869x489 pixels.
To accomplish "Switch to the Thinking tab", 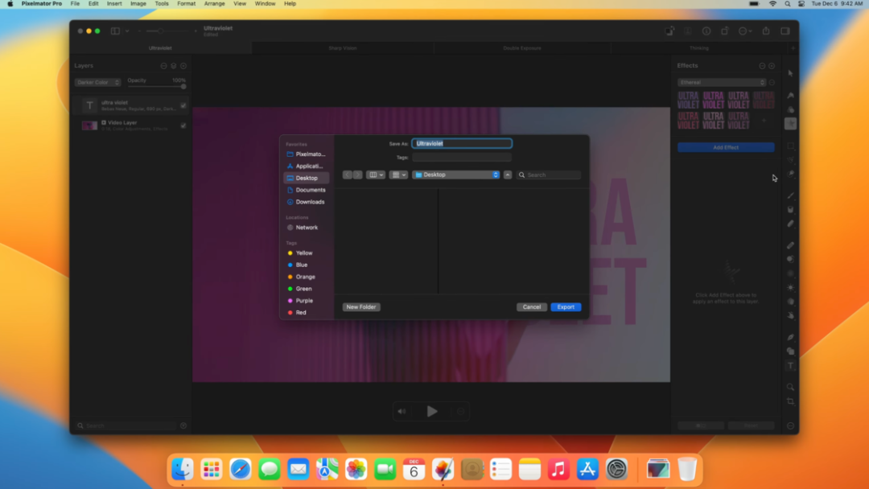I will (x=699, y=48).
